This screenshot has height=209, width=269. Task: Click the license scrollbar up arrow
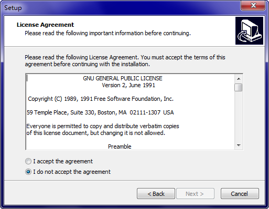[x=239, y=79]
